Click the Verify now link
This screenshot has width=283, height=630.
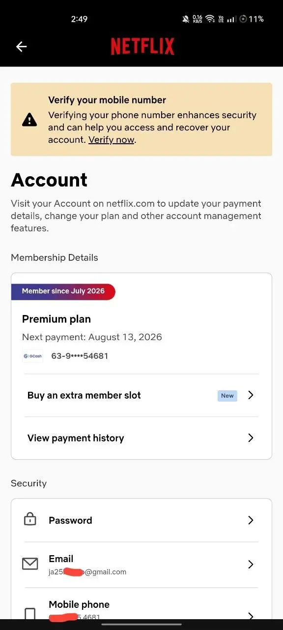pyautogui.click(x=112, y=140)
